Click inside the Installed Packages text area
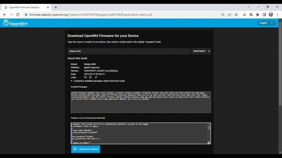 [141, 102]
